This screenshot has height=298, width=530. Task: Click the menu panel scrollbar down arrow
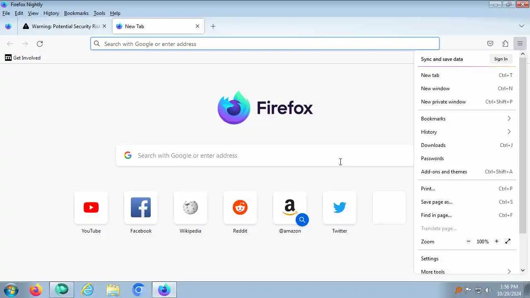click(523, 270)
